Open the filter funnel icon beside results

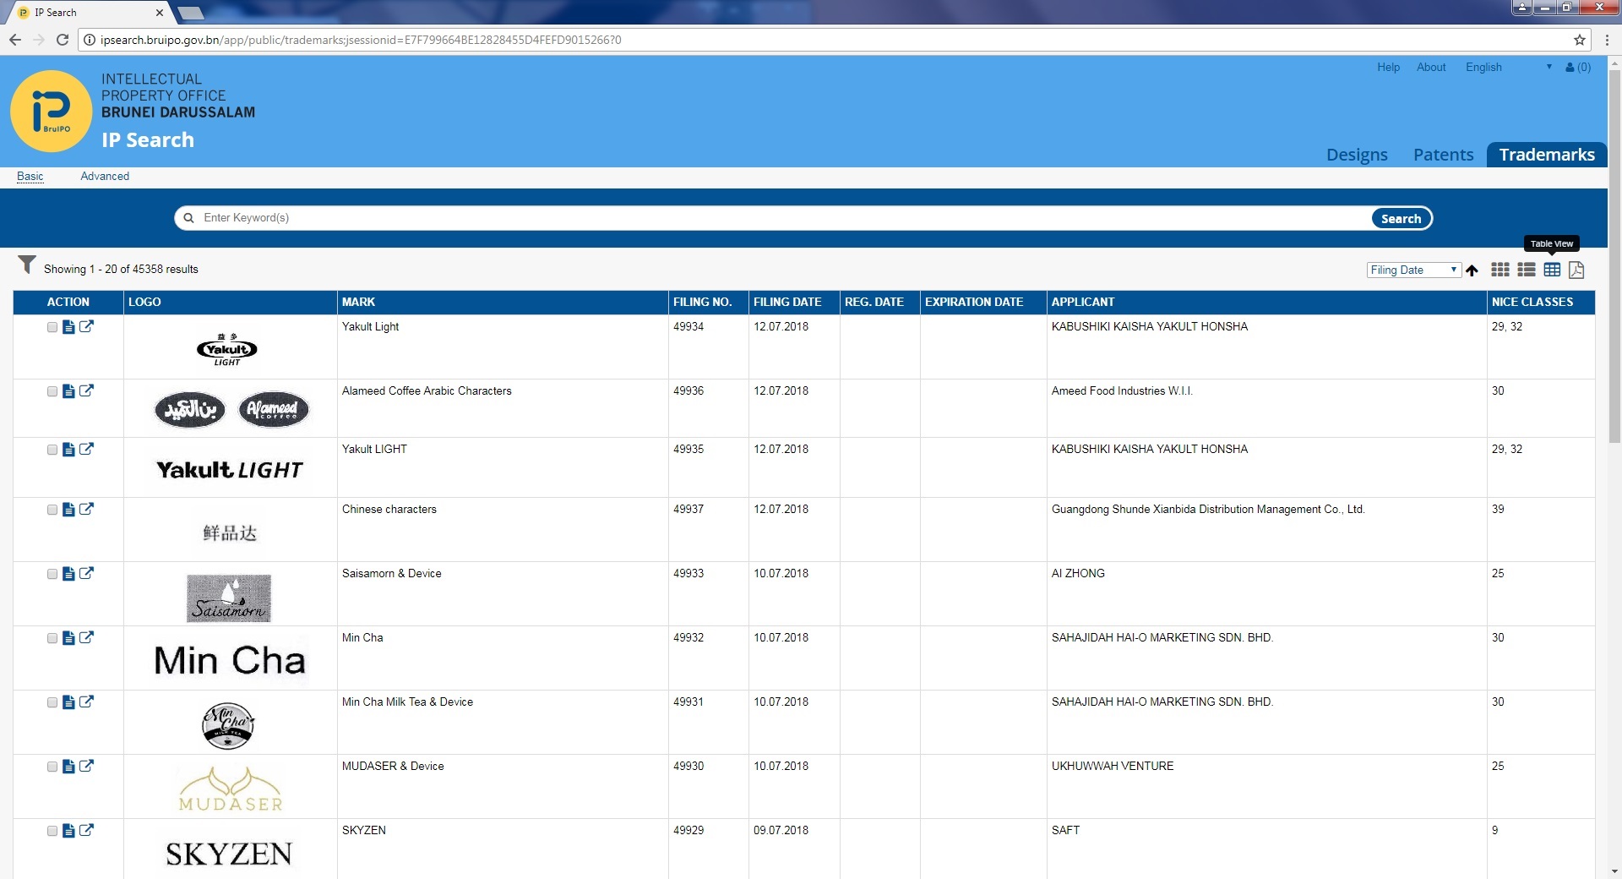pos(27,265)
